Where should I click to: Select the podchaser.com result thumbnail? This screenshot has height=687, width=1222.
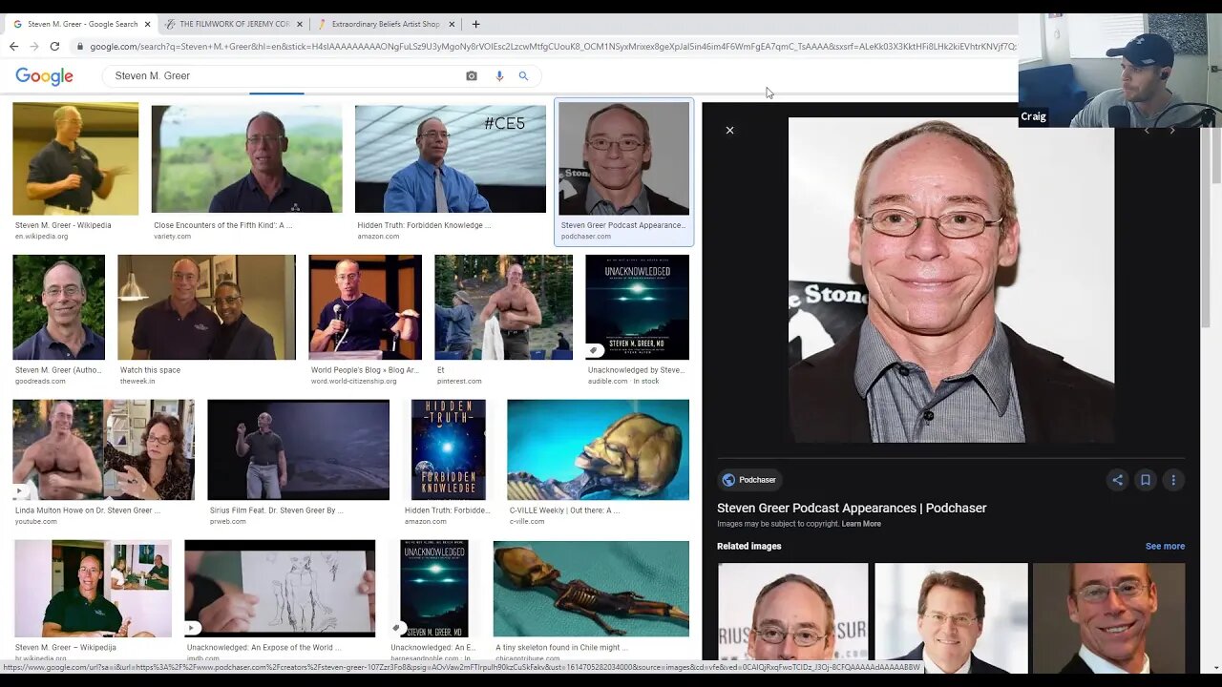click(623, 158)
